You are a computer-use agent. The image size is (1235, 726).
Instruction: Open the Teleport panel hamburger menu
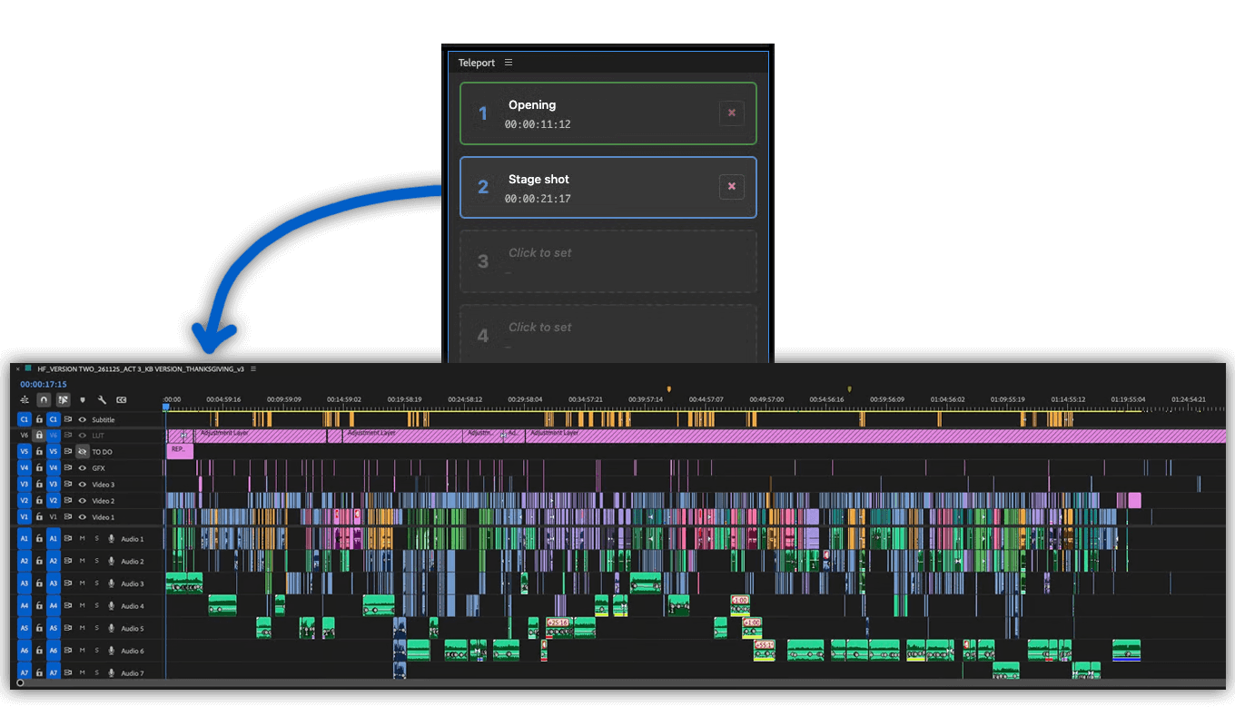tap(509, 63)
